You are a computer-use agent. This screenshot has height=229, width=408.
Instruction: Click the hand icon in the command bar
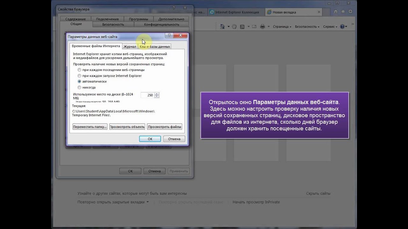click(x=234, y=26)
